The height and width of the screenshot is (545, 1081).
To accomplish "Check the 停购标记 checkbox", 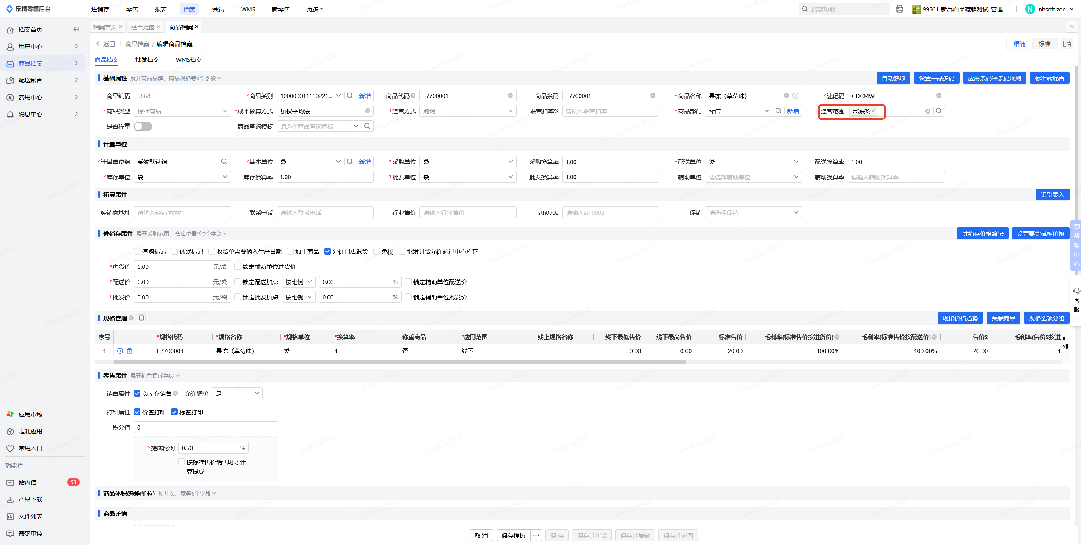I will [x=137, y=251].
